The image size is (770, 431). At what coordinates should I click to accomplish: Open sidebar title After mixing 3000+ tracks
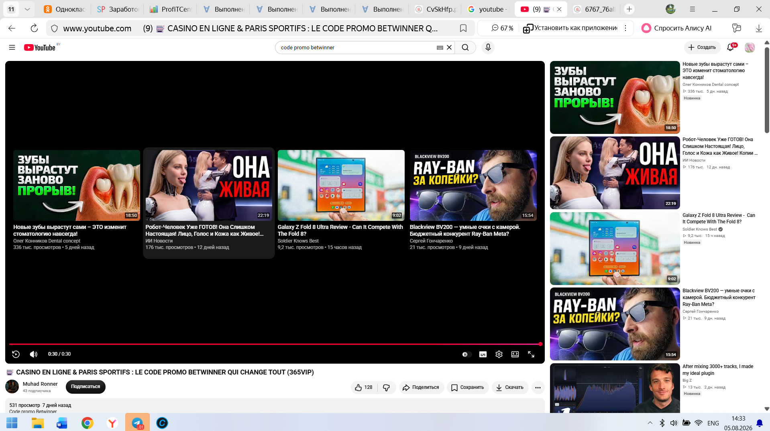pyautogui.click(x=718, y=370)
